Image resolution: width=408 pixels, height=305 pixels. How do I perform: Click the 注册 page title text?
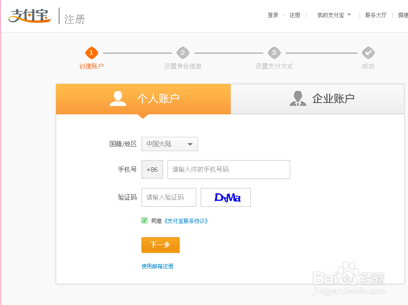74,19
